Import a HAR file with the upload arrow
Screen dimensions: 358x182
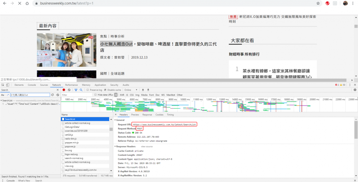tap(143, 90)
